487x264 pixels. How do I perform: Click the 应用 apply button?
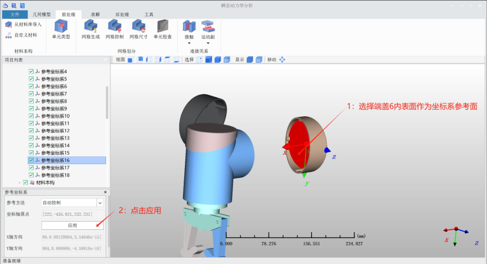click(72, 226)
